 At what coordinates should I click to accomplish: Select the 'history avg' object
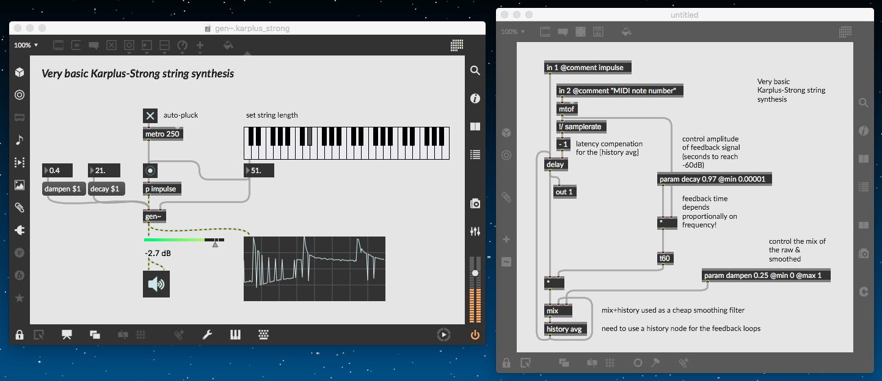[x=566, y=329]
